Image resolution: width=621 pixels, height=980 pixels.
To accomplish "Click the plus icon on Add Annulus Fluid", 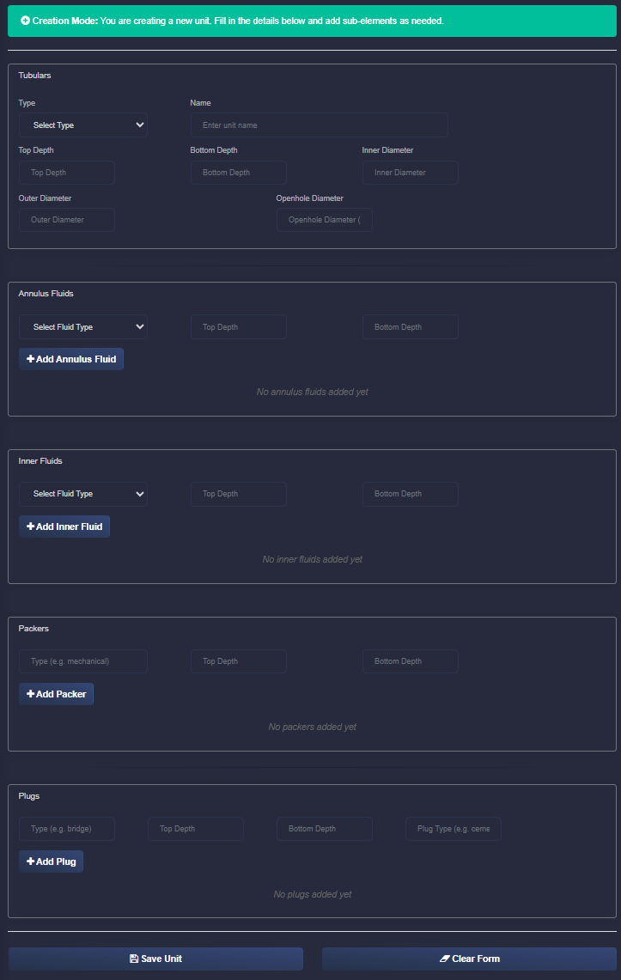I will coord(30,359).
